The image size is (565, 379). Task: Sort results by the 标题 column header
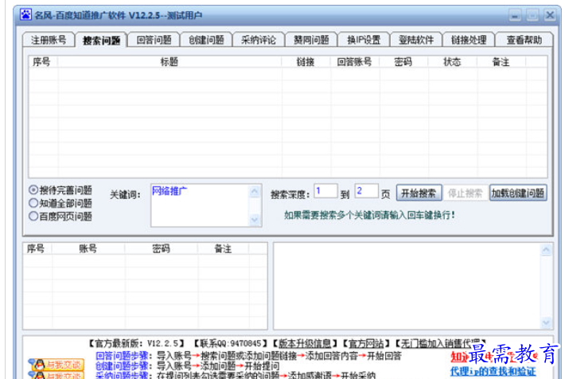[169, 62]
